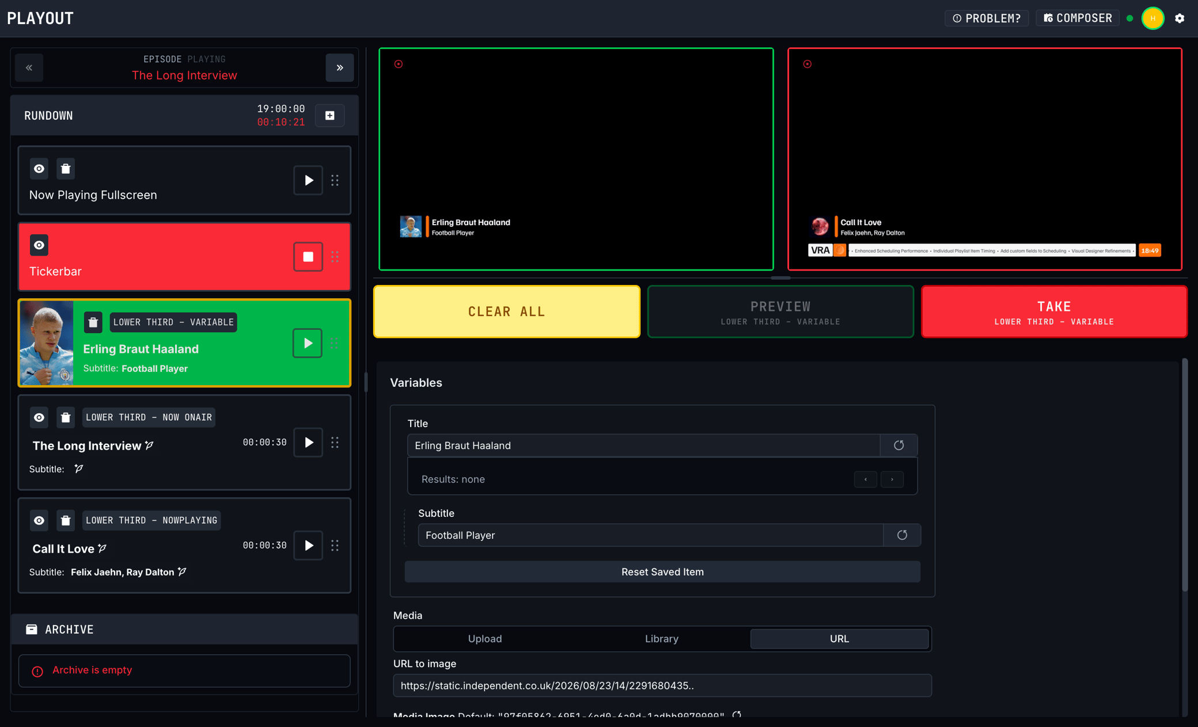
Task: Add new item to rundown
Action: pos(330,116)
